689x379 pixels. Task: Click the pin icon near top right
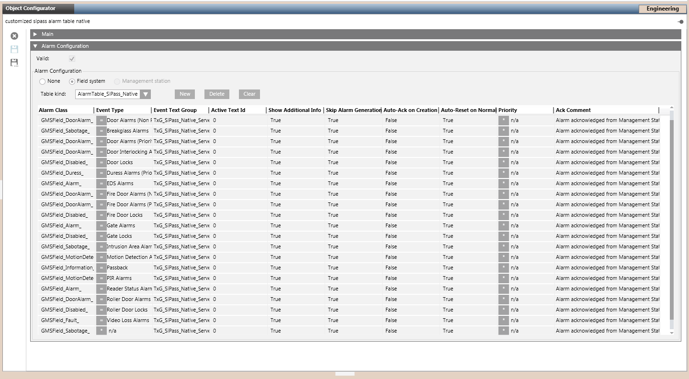[x=680, y=21]
